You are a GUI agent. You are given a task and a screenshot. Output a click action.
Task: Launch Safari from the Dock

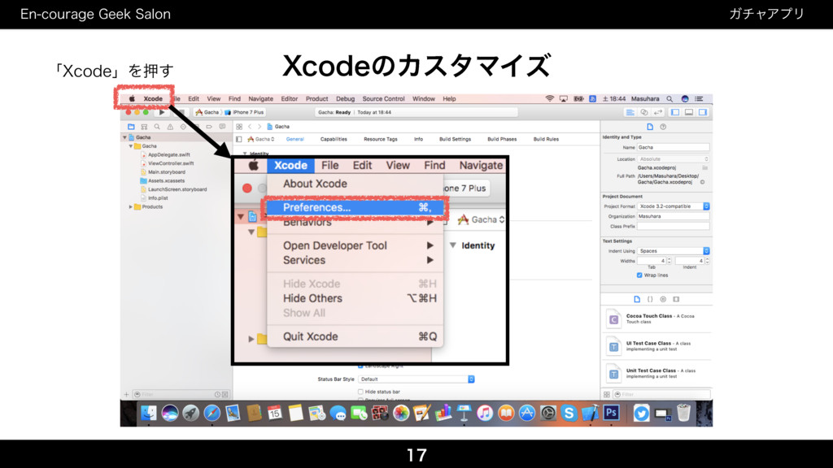click(212, 413)
